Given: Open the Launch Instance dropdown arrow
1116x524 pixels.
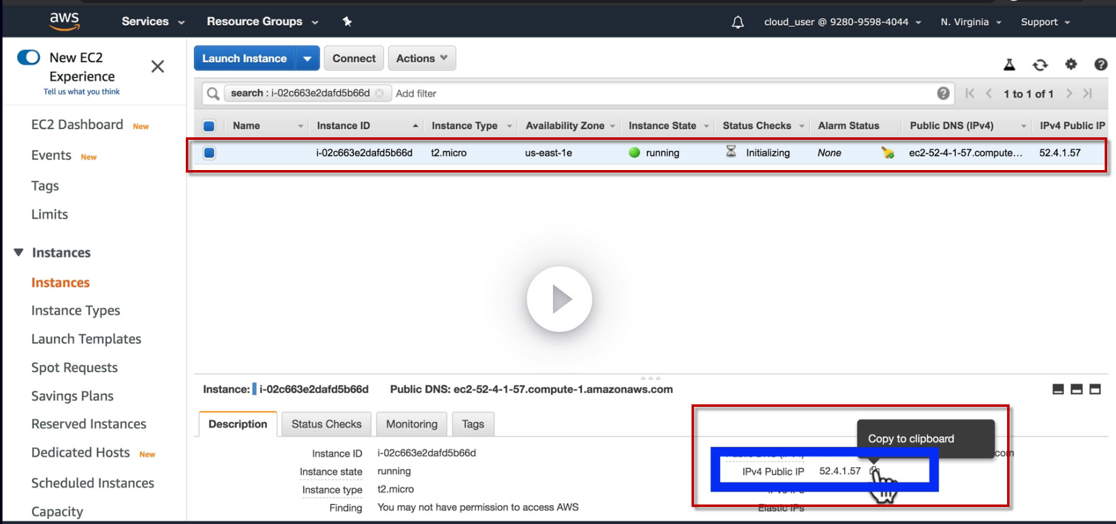Looking at the screenshot, I should tap(307, 59).
